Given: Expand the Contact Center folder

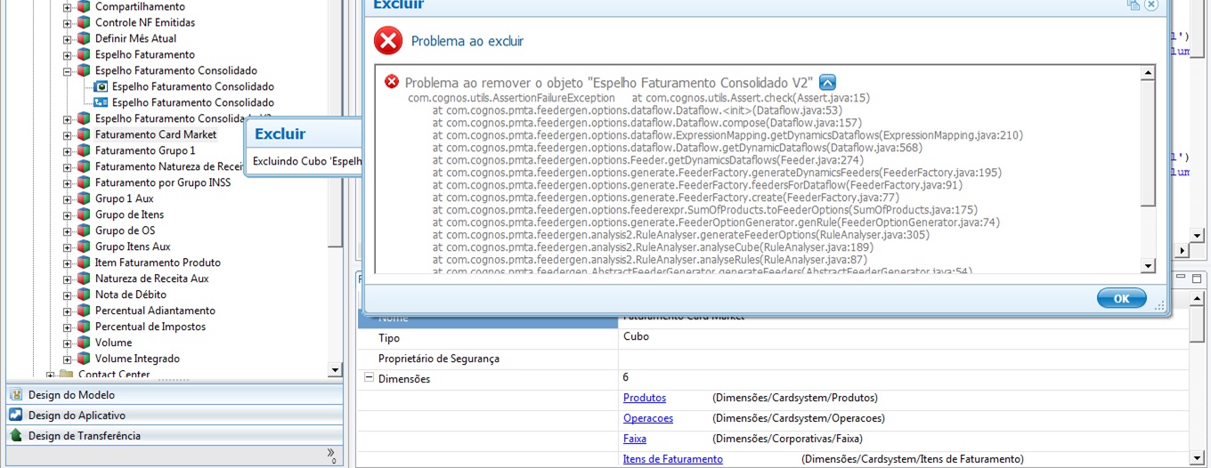Looking at the screenshot, I should tap(51, 375).
